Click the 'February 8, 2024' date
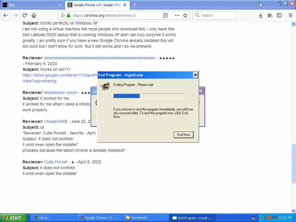Image resolution: width=296 pixels, height=222 pixels. click(41, 64)
